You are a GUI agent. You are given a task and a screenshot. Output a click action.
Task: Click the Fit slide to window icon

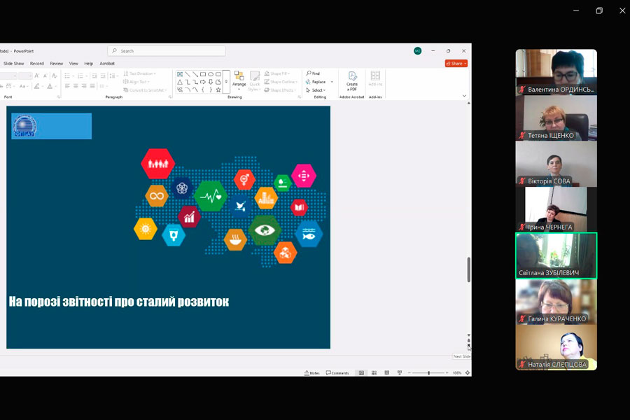[468, 373]
